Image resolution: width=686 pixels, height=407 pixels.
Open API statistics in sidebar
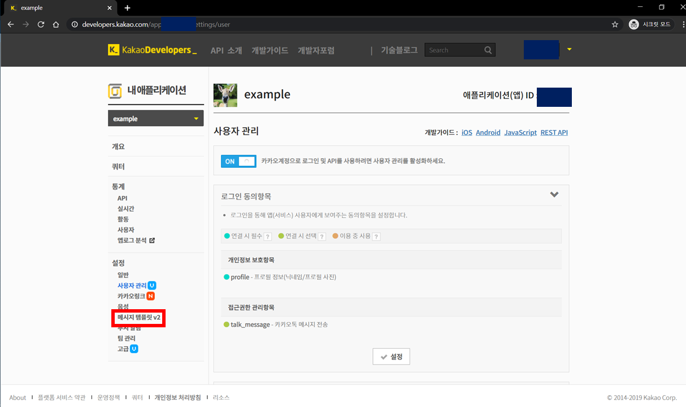123,198
